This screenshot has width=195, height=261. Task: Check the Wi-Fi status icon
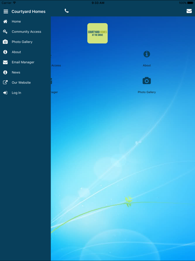[15, 3]
